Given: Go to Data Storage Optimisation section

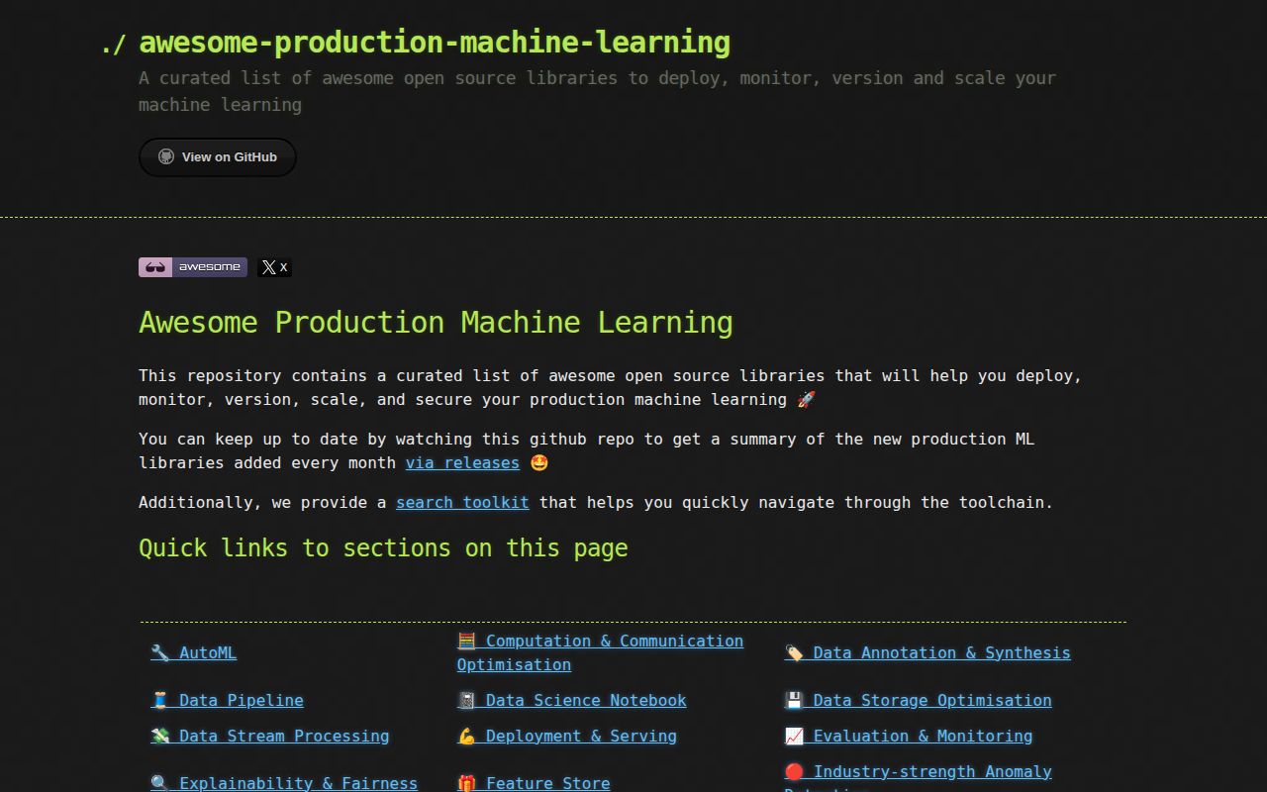Looking at the screenshot, I should click(919, 700).
